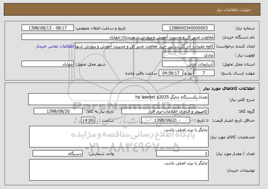Viewport: 268px width, 189px height.
Task: Click the اولویت نیاز label
Action: click(x=245, y=55)
